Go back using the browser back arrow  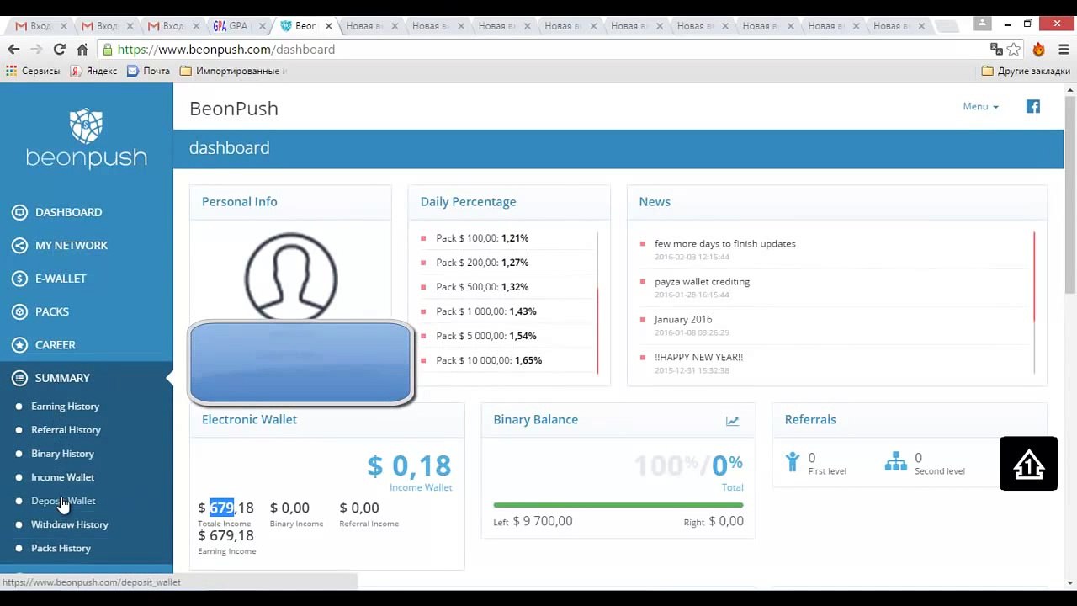pos(13,50)
